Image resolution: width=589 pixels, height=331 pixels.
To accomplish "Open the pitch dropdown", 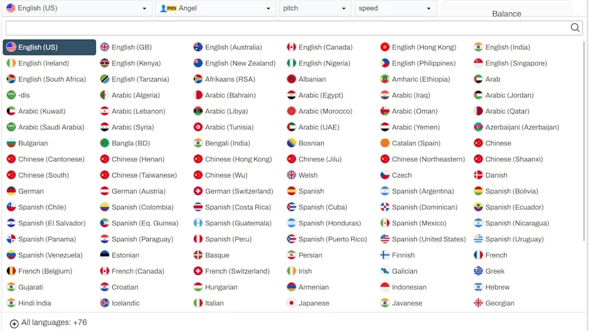I will (316, 9).
